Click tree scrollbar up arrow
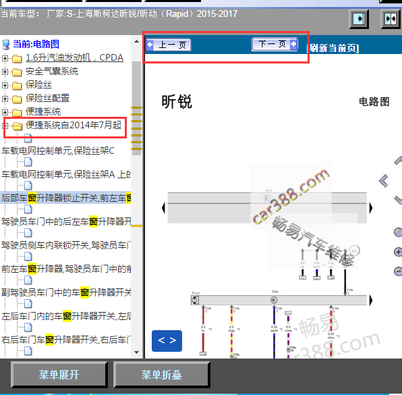402x395 pixels. tap(136, 41)
